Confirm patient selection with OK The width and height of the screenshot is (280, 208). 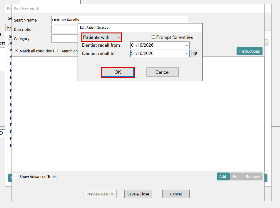point(118,72)
